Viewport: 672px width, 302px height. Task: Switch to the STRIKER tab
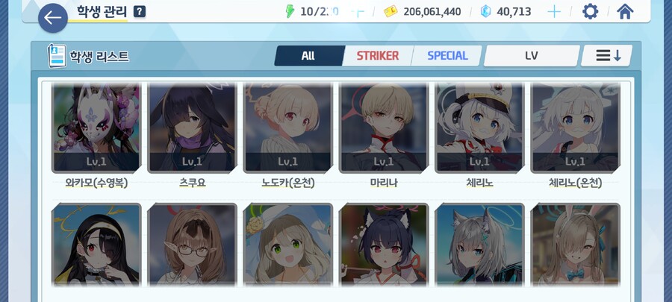click(378, 56)
